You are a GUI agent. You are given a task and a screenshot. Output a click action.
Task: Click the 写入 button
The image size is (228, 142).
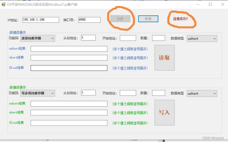point(165,113)
